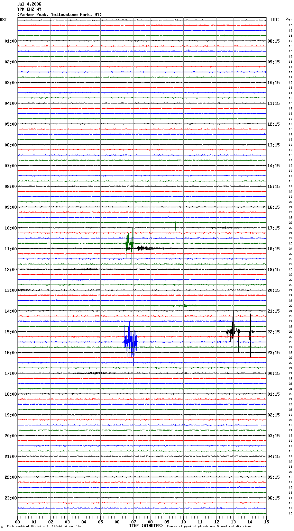
Task: Select minute tick '10' on bottom axis
Action: pyautogui.click(x=183, y=522)
